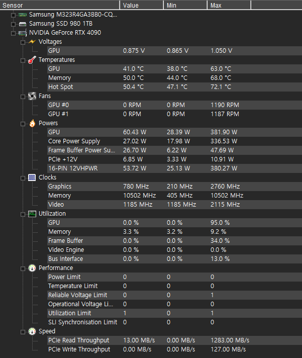Image resolution: width=302 pixels, height=358 pixels.
Task: Collapse the Fans group
Action: click(23, 97)
